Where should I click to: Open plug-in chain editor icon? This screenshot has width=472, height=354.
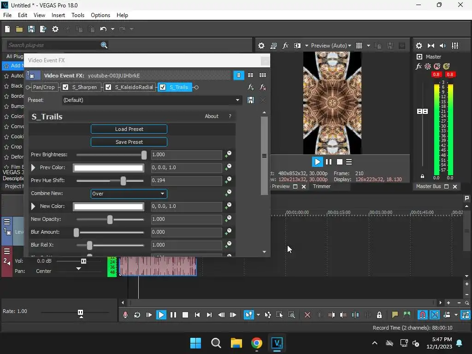[250, 87]
